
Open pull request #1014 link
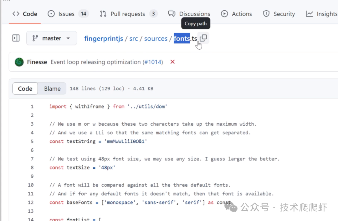tap(153, 62)
